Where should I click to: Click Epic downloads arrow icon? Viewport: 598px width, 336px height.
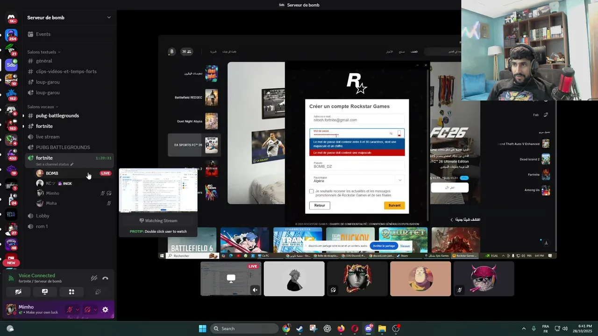(546, 243)
